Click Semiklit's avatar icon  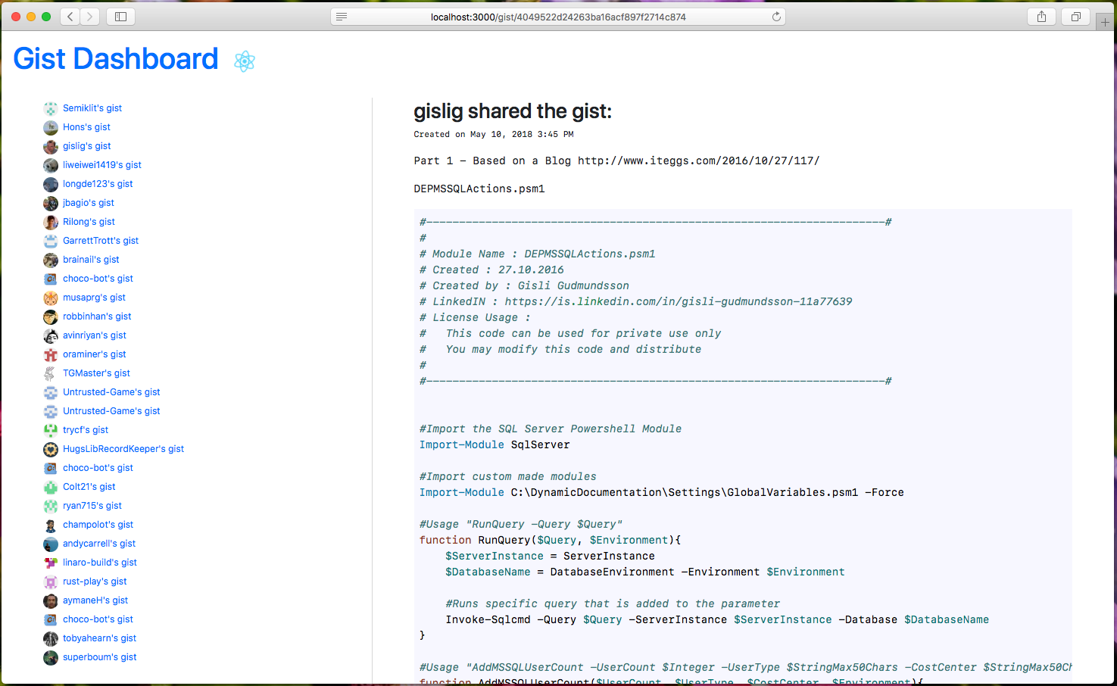[x=50, y=108]
